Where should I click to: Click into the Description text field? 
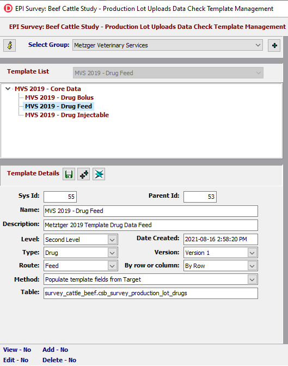coord(151,225)
